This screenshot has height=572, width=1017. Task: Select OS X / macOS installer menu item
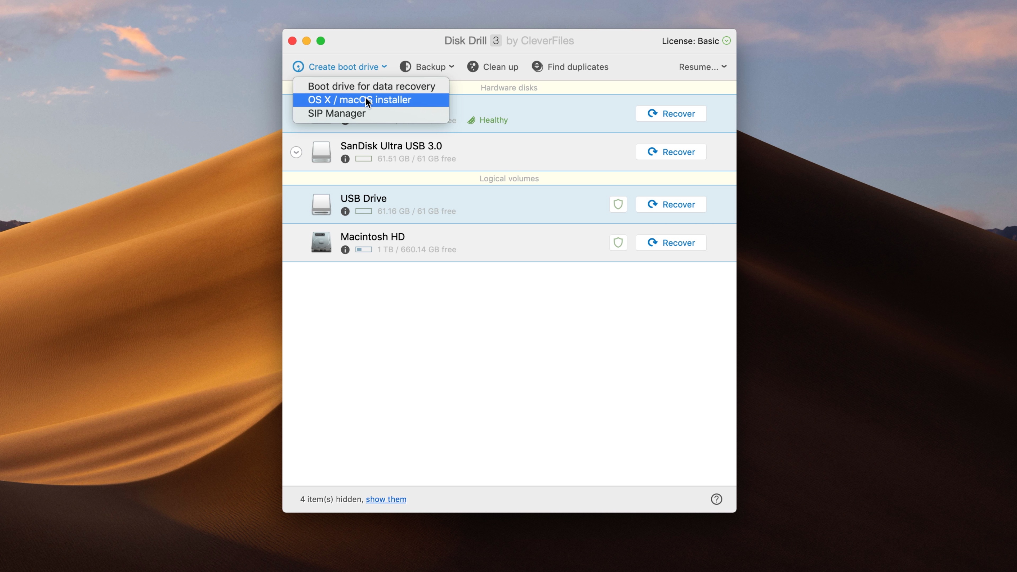[x=359, y=100]
